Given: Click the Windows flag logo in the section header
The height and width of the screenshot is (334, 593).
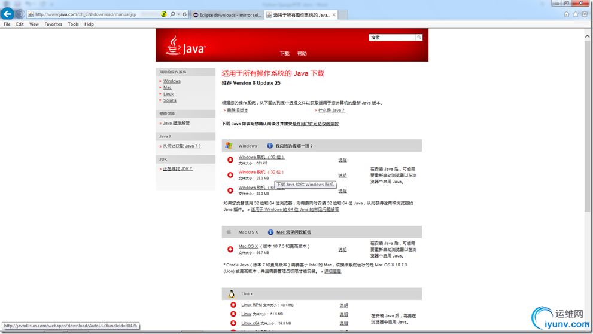Looking at the screenshot, I should 229,145.
